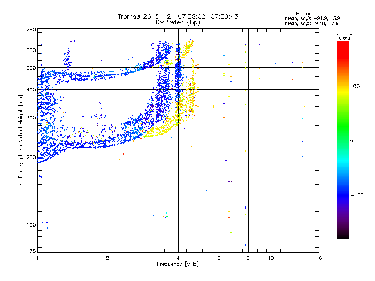The height and width of the screenshot is (281, 375).
Task: Click the '1' frequency tick label
Action: click(x=37, y=258)
